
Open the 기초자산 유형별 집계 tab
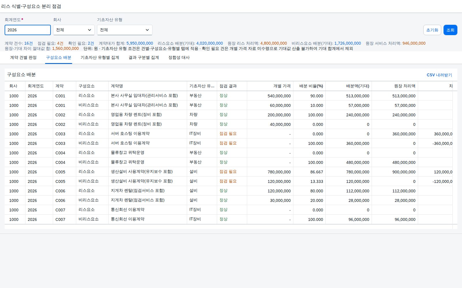[100, 57]
